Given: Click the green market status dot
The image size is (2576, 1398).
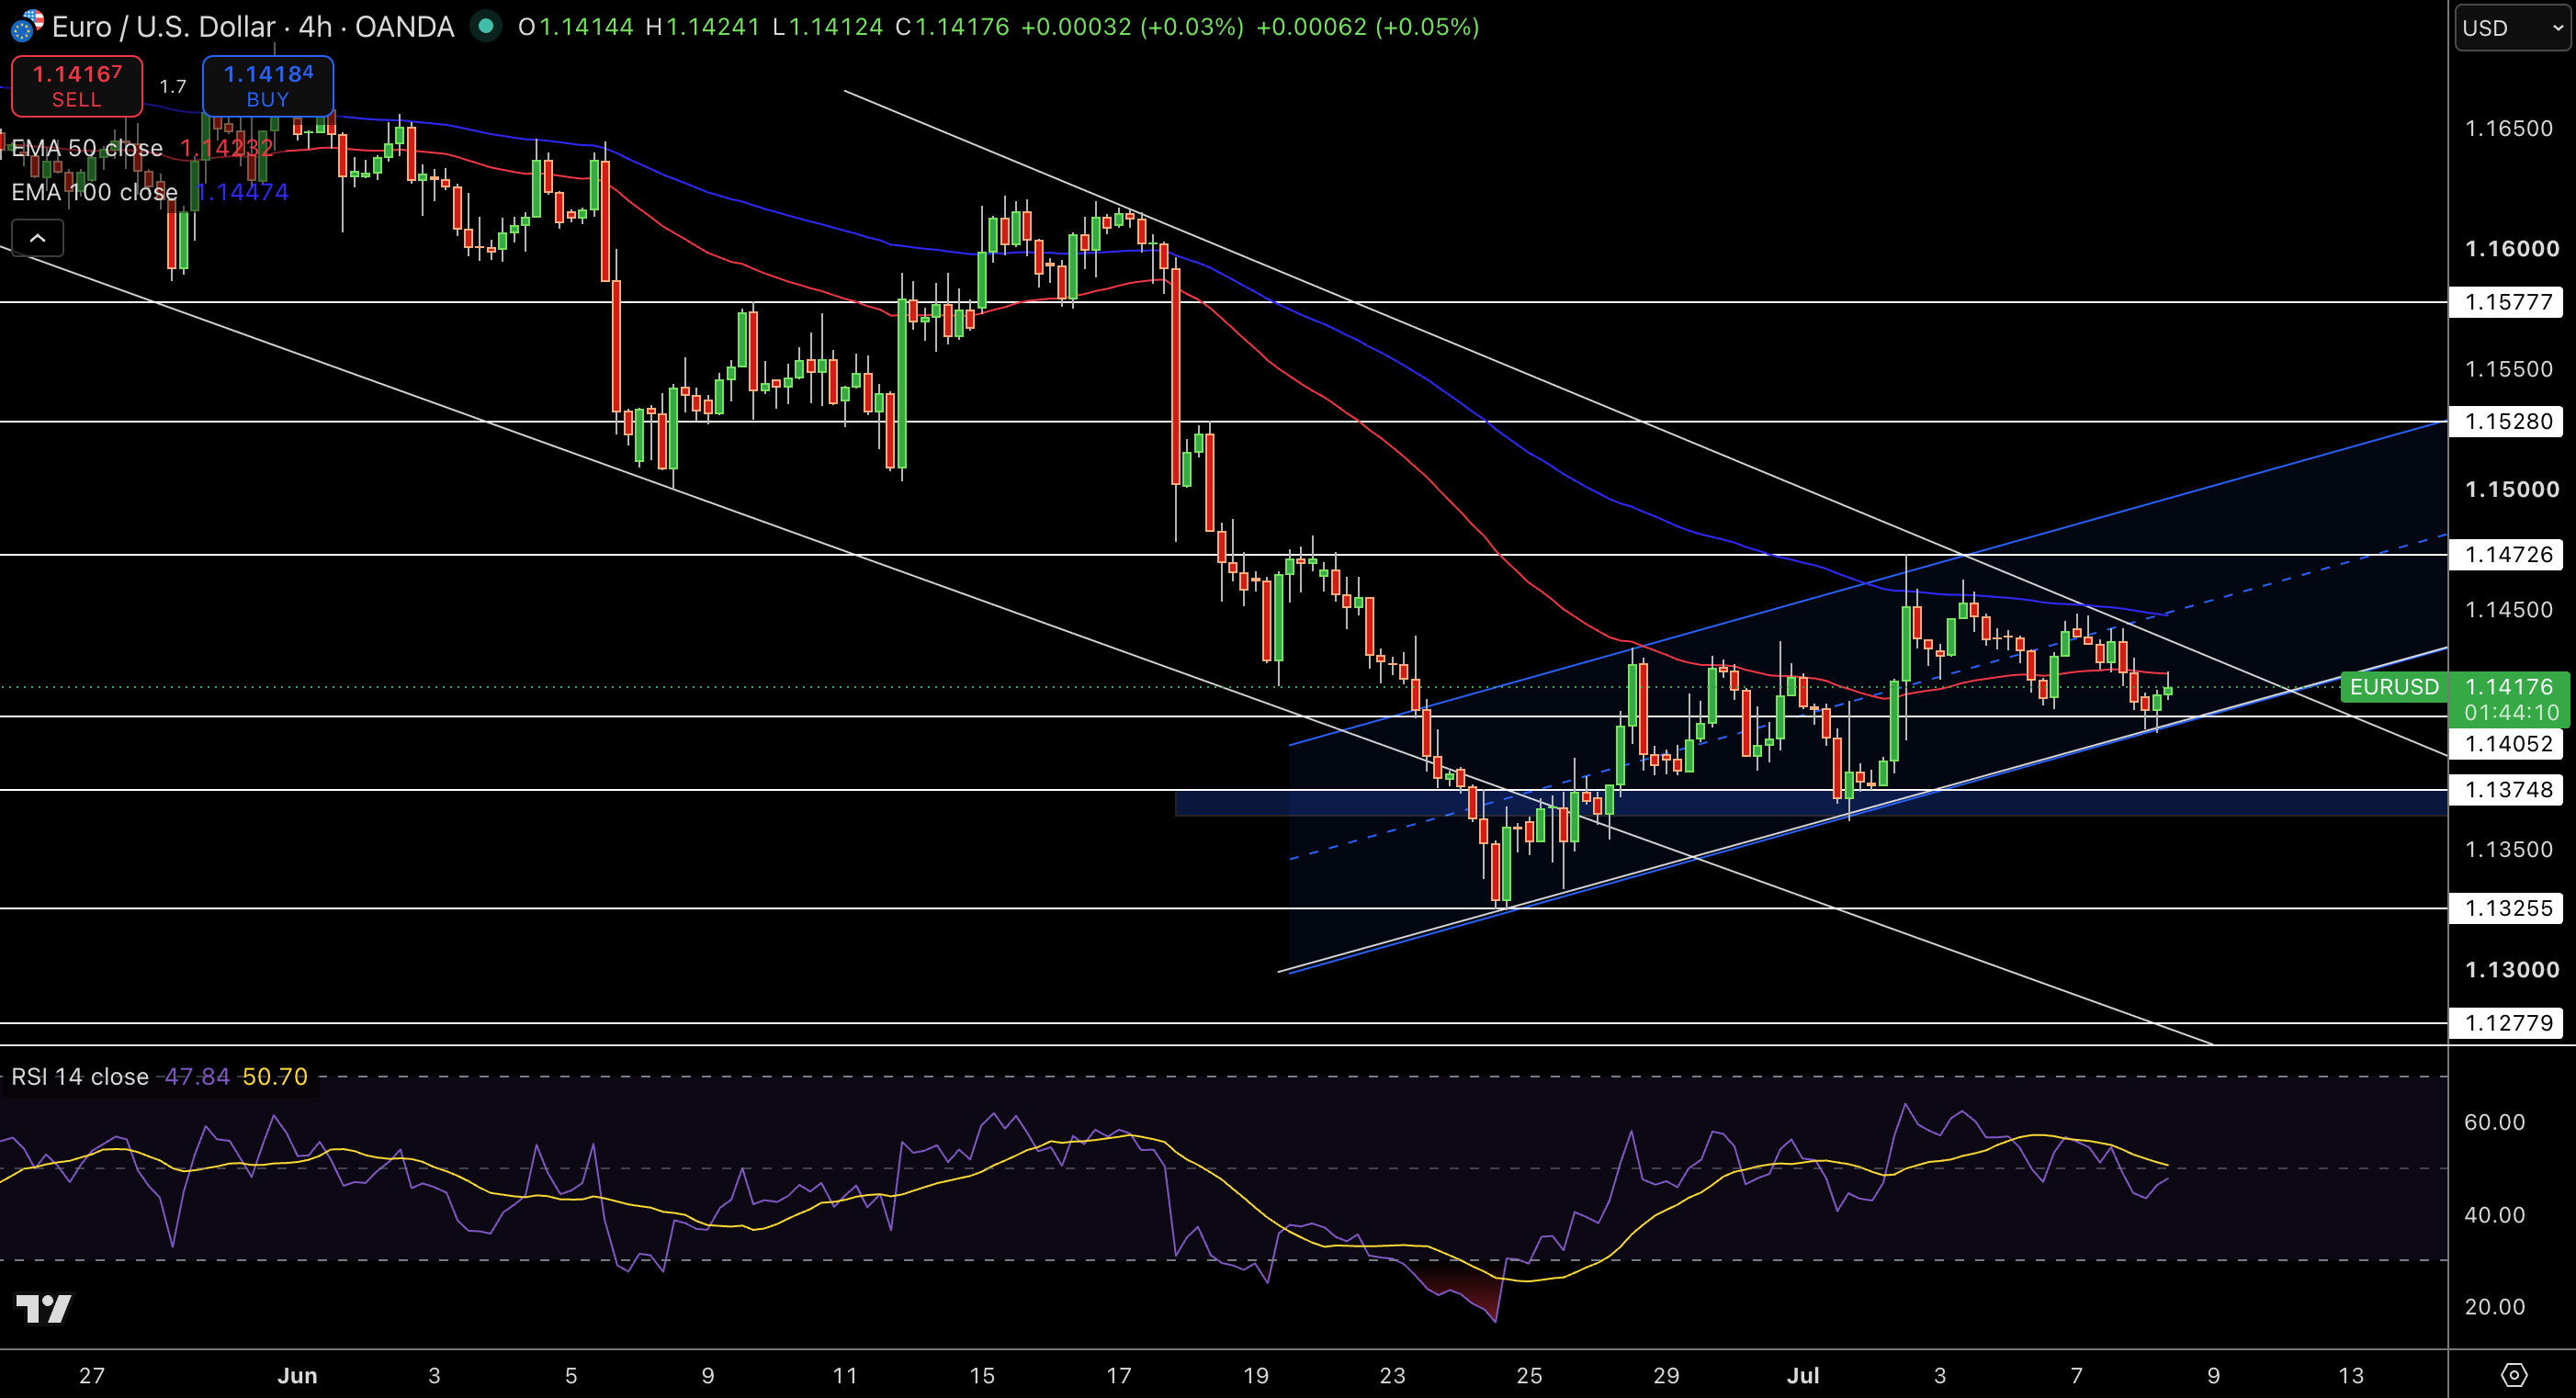Looking at the screenshot, I should tap(486, 26).
